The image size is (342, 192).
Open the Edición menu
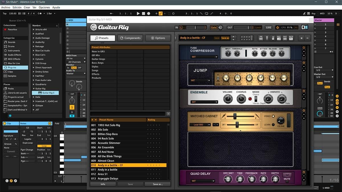[x=17, y=7]
